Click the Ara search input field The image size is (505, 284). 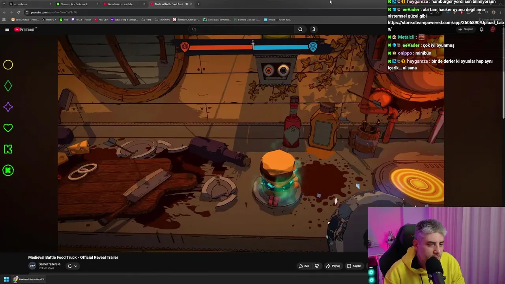click(241, 29)
